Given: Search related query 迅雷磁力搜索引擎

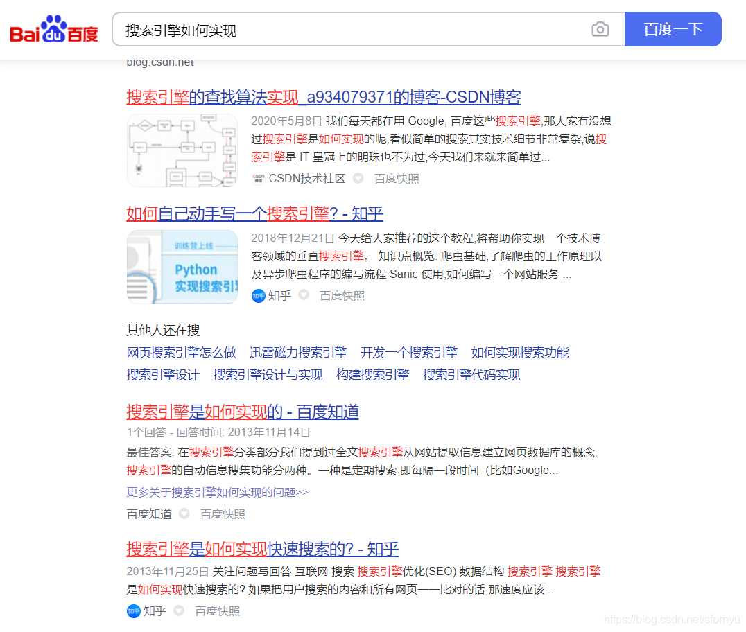Looking at the screenshot, I should click(298, 352).
